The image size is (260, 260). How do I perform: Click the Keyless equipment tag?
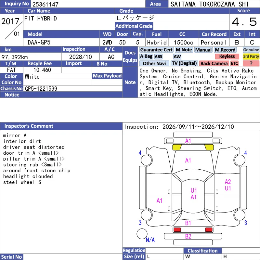coord(227,56)
